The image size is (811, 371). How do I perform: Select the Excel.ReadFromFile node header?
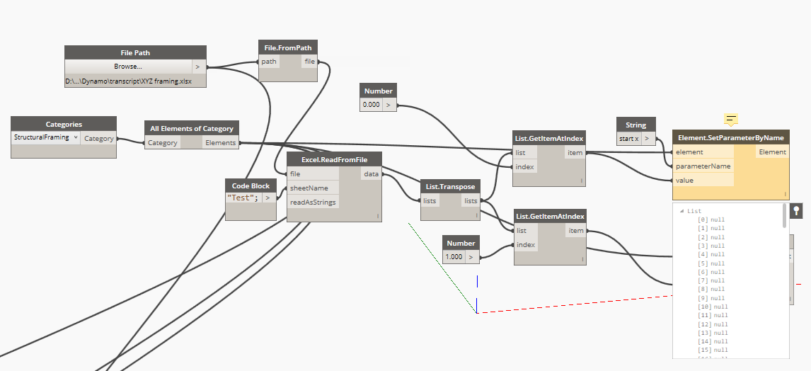point(334,159)
